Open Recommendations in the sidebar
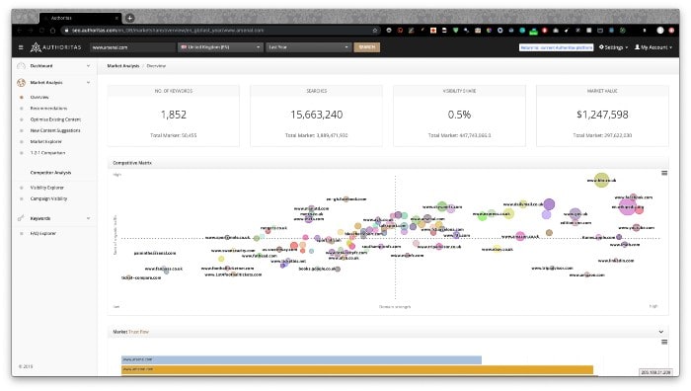The width and height of the screenshot is (691, 391). tap(48, 109)
